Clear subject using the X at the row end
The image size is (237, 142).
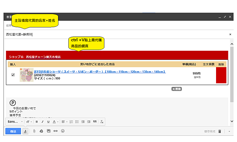click(230, 35)
